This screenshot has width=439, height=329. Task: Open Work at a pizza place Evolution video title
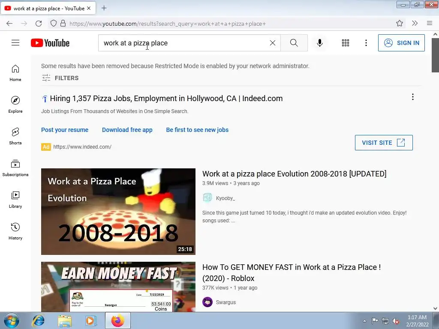coord(294,174)
